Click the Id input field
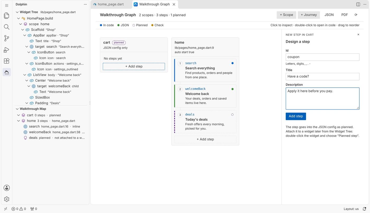The height and width of the screenshot is (213, 370). tap(322, 57)
